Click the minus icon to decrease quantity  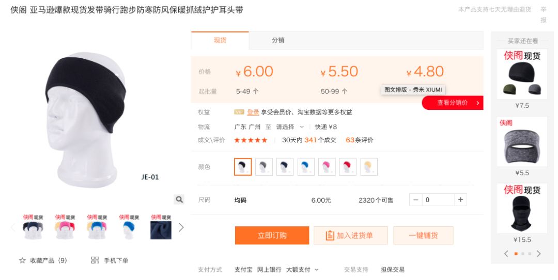coord(416,200)
